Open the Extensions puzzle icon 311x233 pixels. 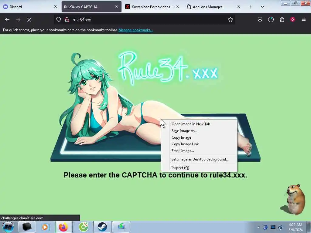click(282, 19)
